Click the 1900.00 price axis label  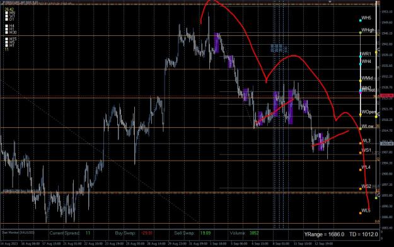[x=387, y=174]
